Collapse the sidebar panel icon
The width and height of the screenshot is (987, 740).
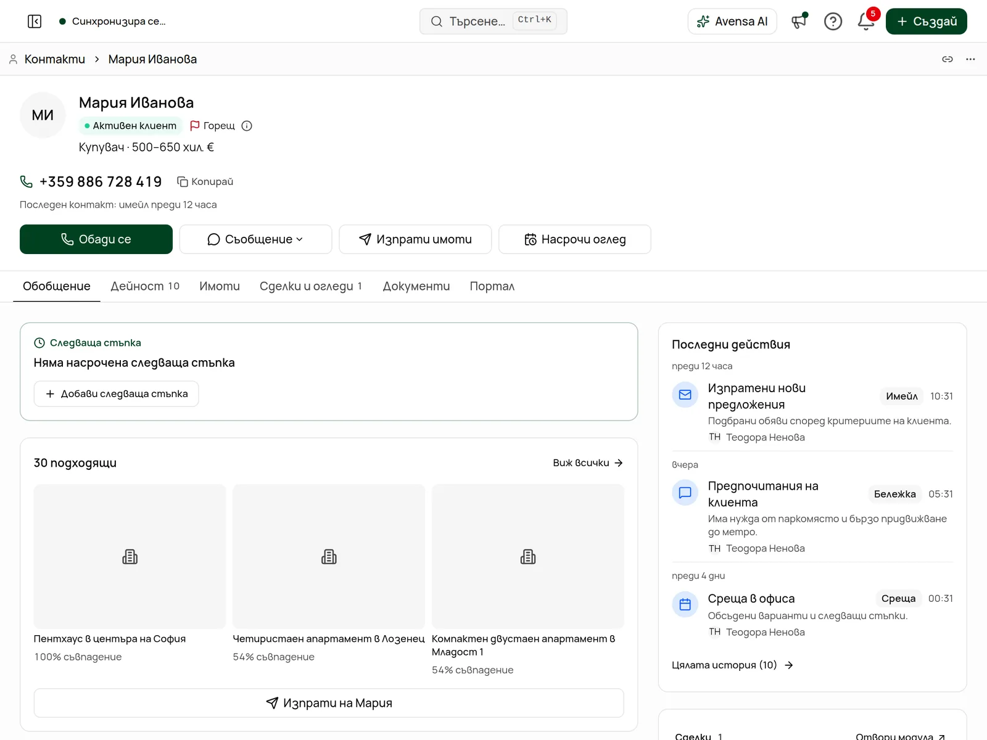35,22
